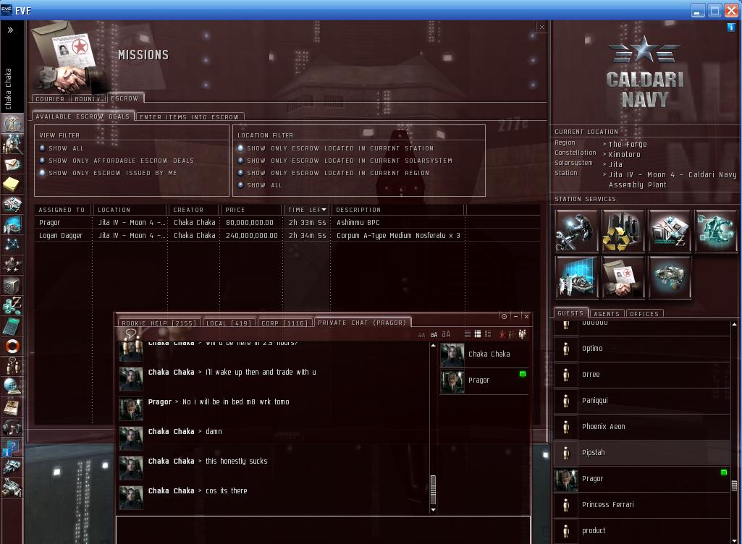Select Pragor in the guests list
The width and height of the screenshot is (742, 544).
641,479
